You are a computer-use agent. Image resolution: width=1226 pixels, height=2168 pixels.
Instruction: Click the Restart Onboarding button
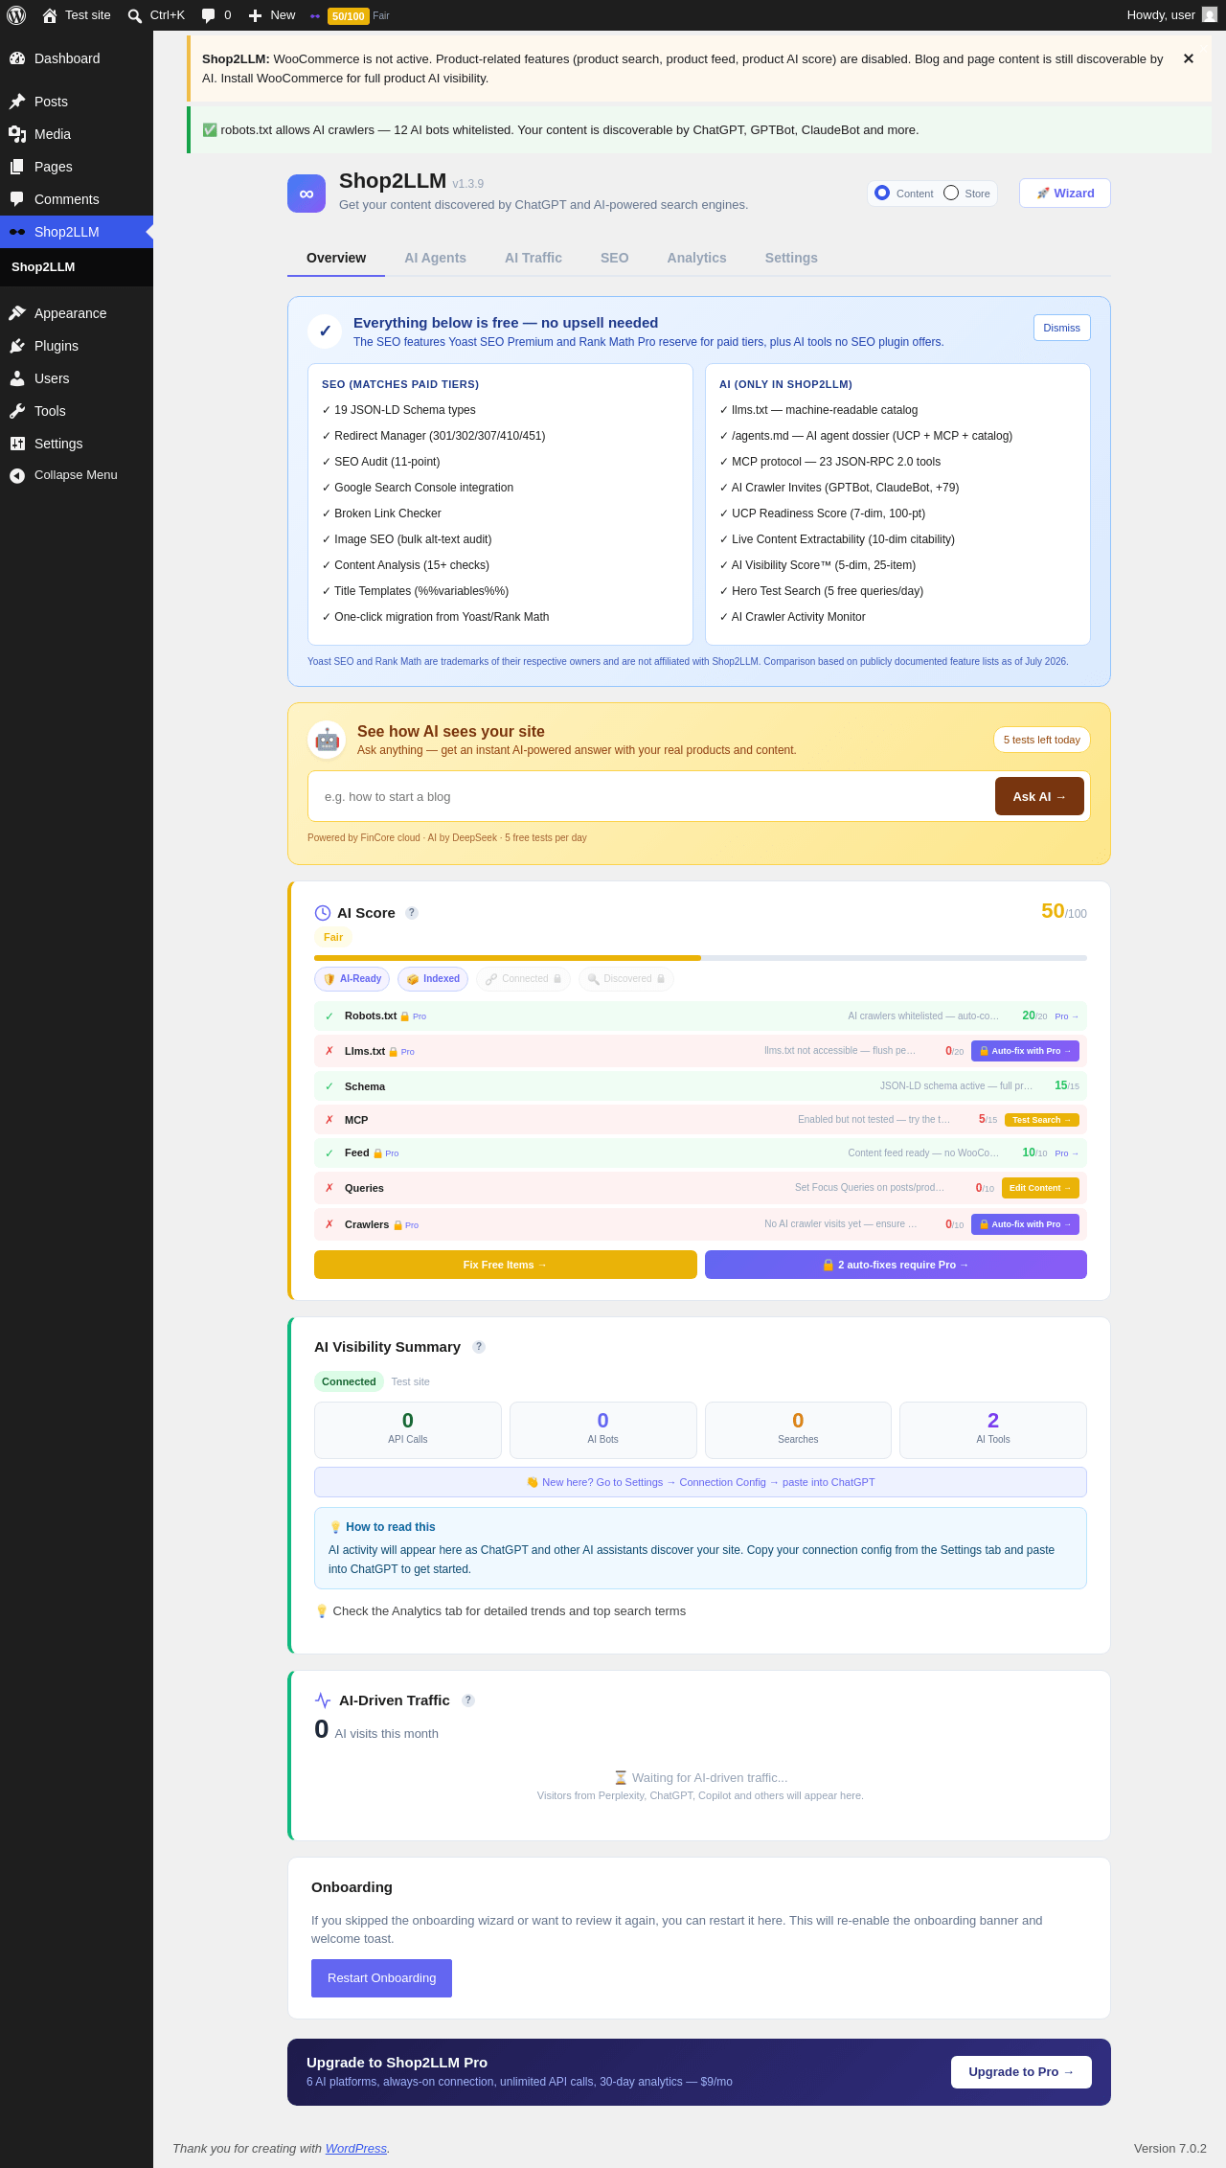click(381, 1978)
